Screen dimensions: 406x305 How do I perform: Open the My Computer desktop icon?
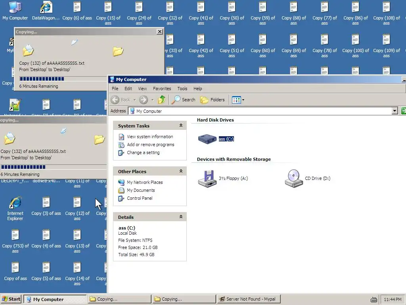15,10
